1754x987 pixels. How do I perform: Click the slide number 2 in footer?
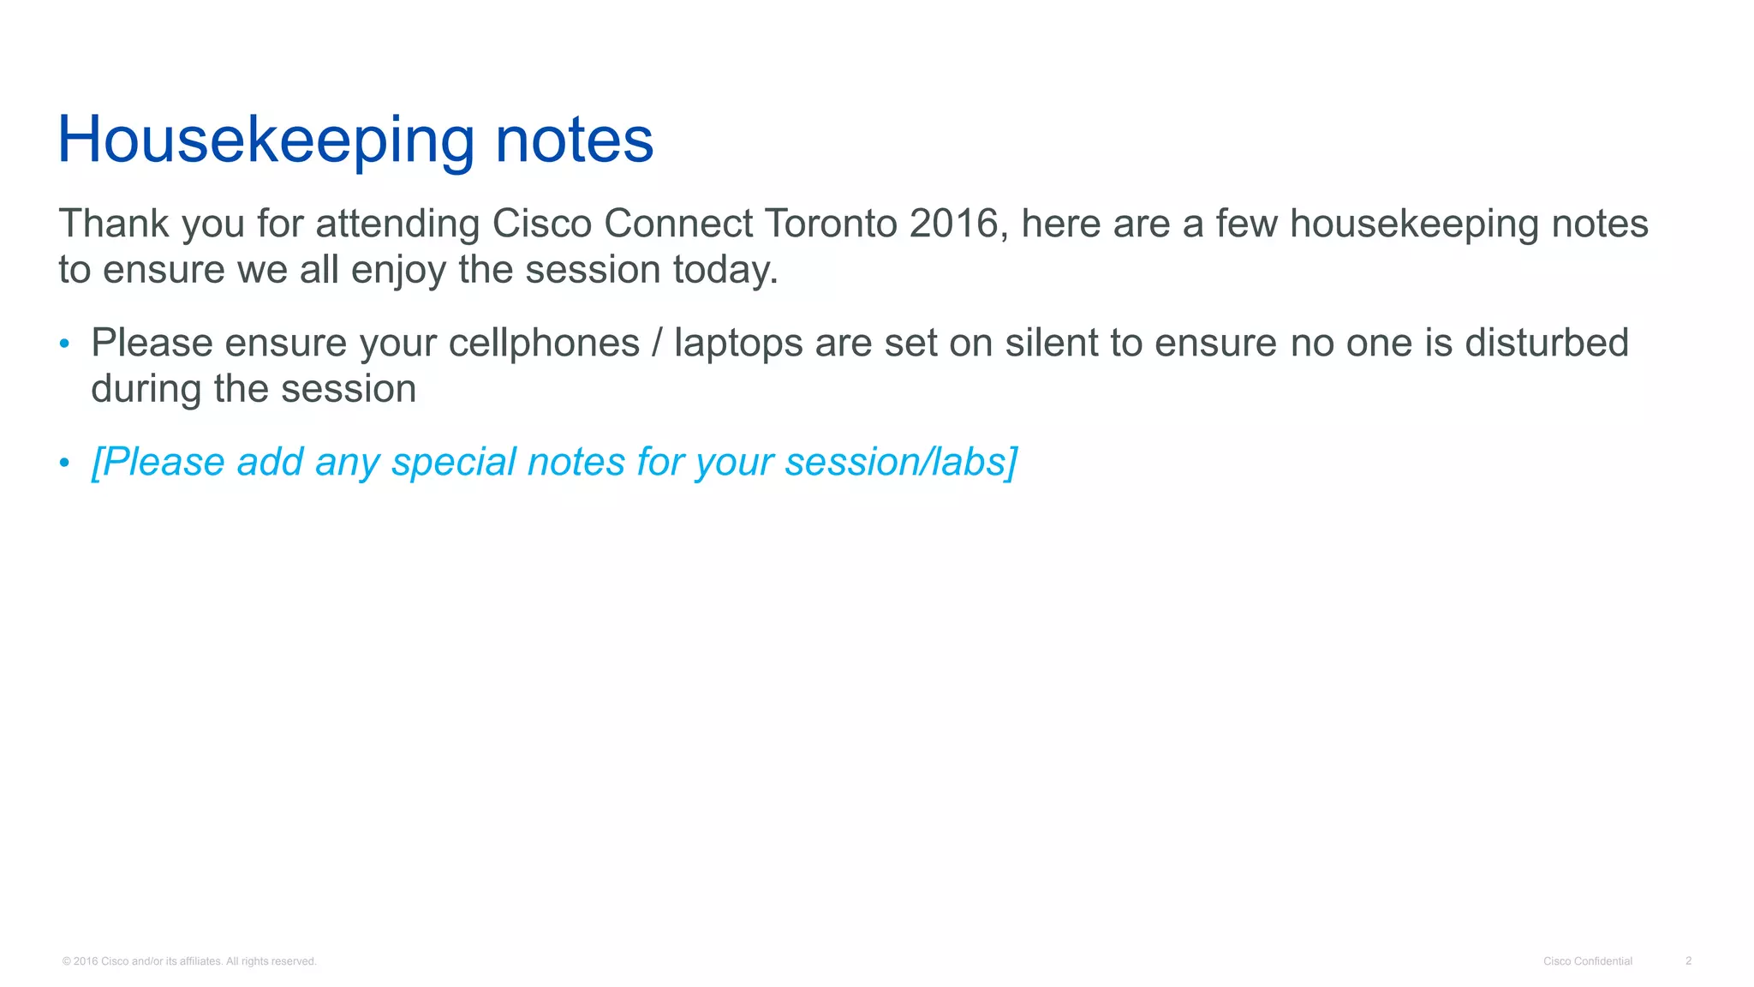pyautogui.click(x=1688, y=961)
